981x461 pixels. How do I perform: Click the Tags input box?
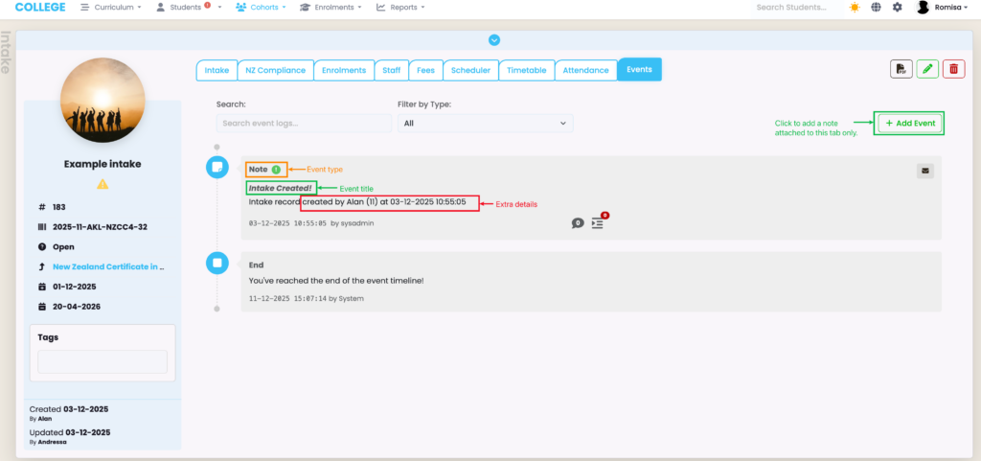click(103, 361)
